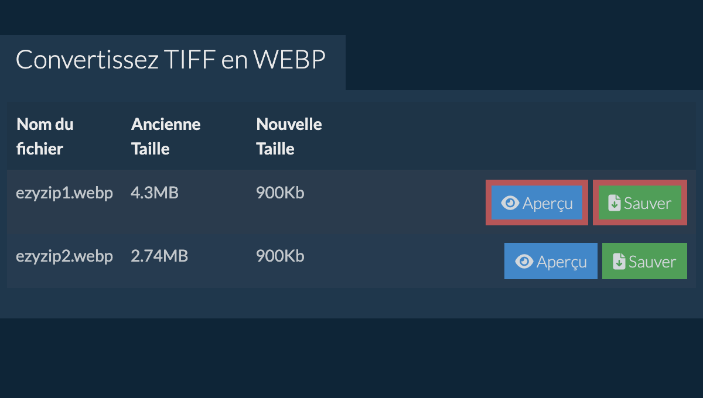Click the 900Kb new size of ezyzip2.webp

tap(280, 256)
